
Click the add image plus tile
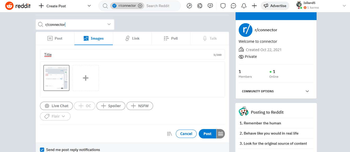tap(86, 78)
